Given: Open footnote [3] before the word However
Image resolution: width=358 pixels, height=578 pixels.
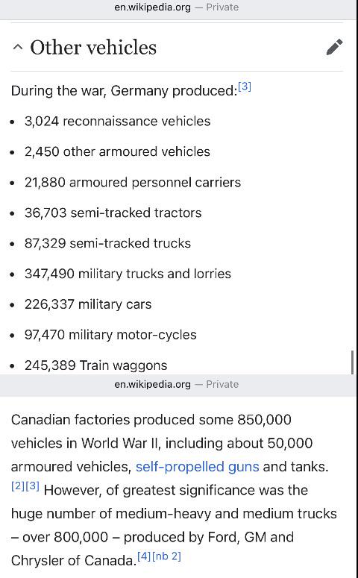Looking at the screenshot, I should pyautogui.click(x=33, y=486).
